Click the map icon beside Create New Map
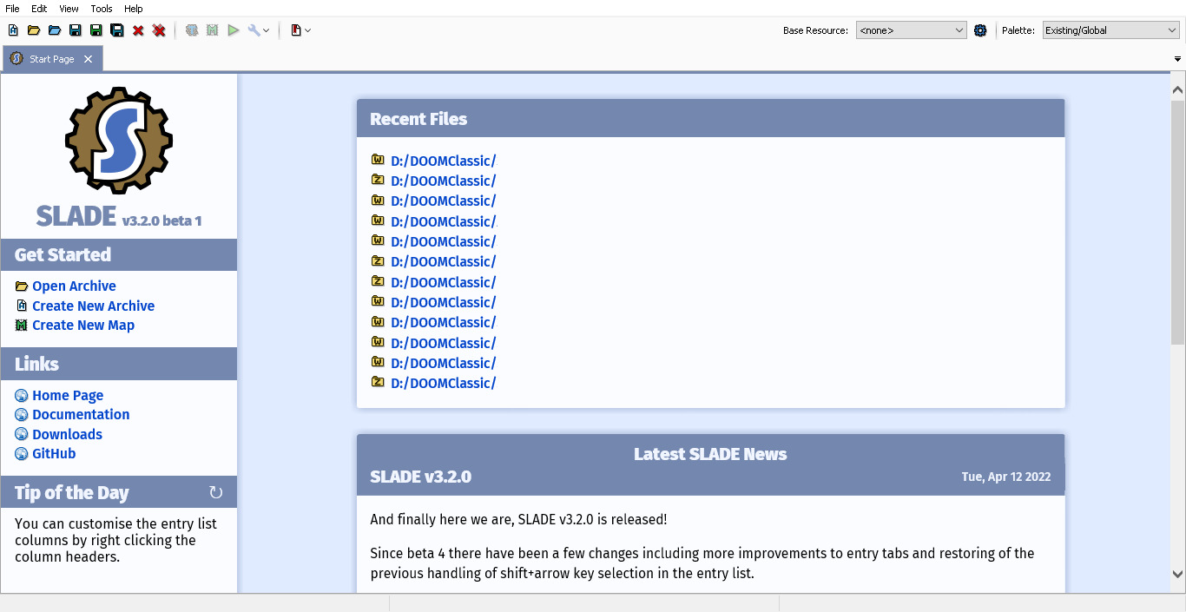This screenshot has height=612, width=1186. (x=22, y=326)
